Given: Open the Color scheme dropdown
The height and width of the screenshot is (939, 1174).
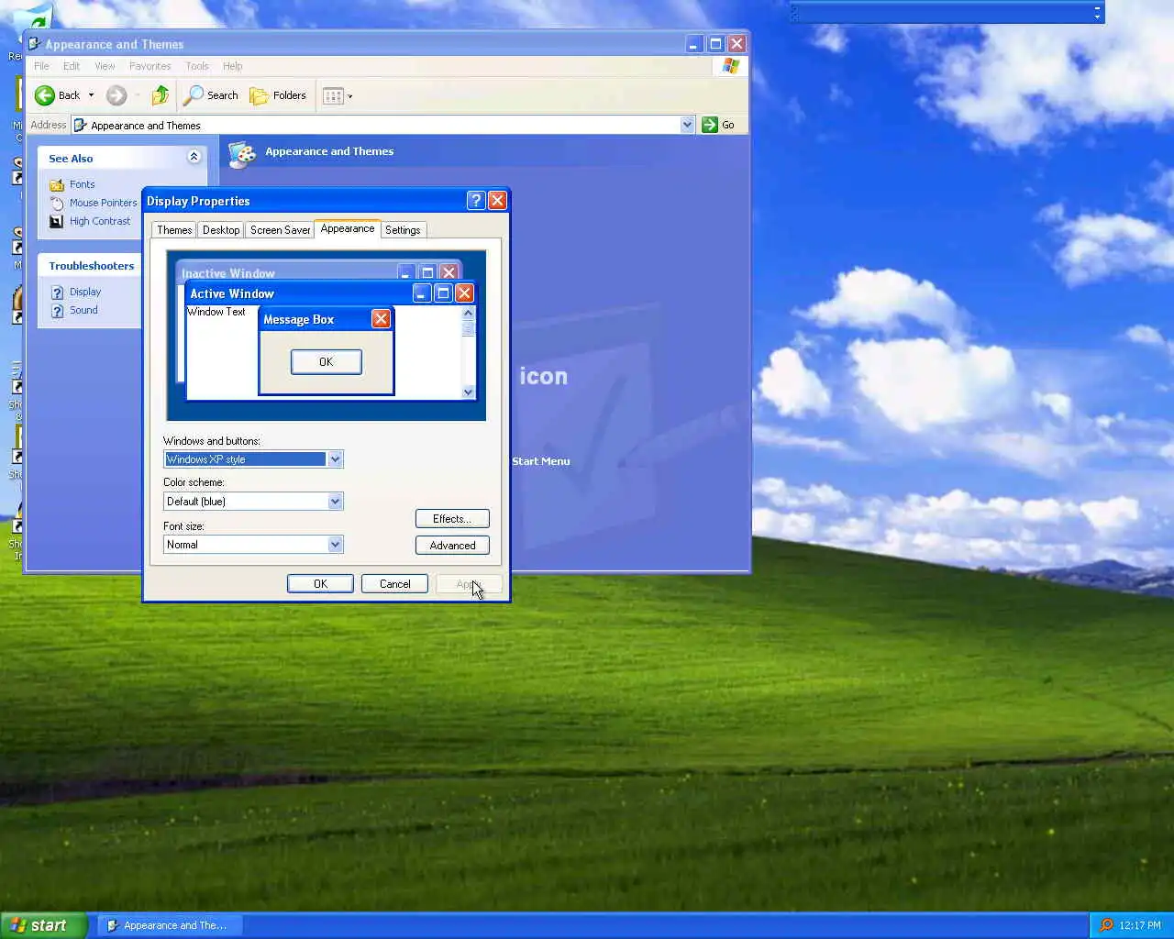Looking at the screenshot, I should 335,502.
